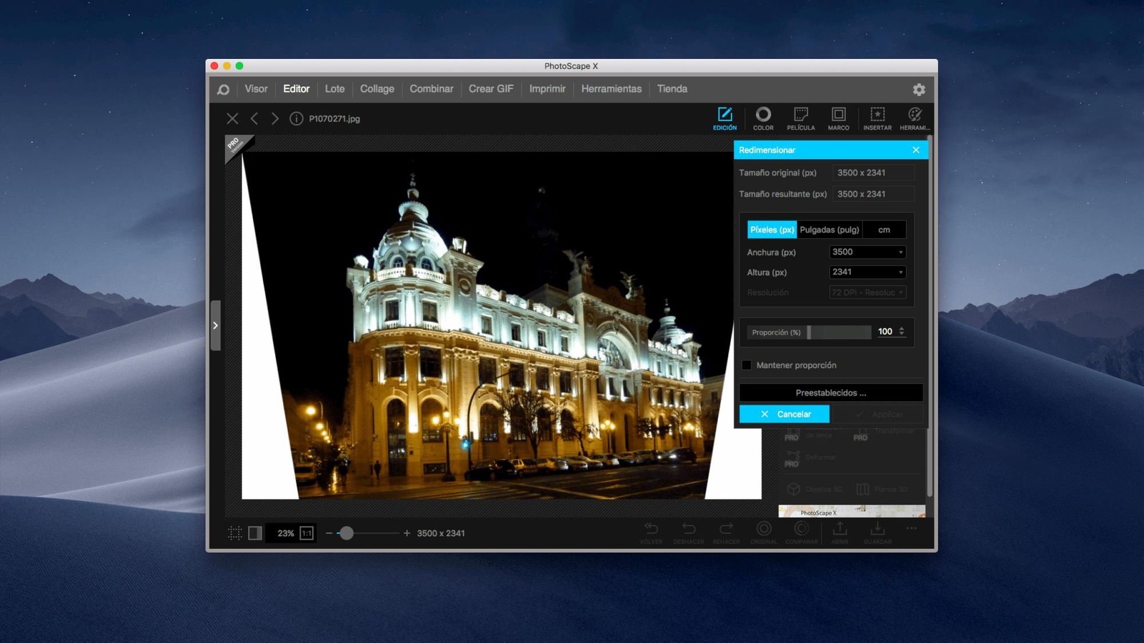Expand the left side panel arrow
This screenshot has height=643, width=1144.
pyautogui.click(x=215, y=325)
